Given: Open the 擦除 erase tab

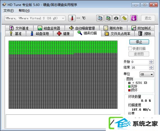Looking at the screenshot, I should click(x=145, y=34).
